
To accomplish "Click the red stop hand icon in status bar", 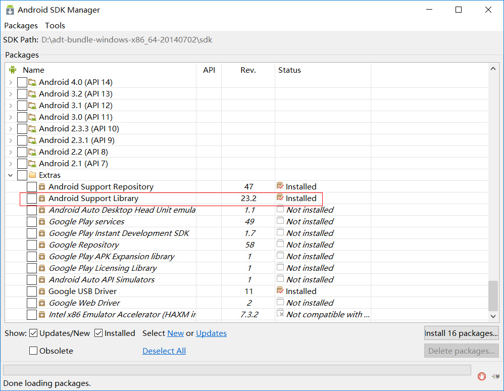I will click(x=481, y=376).
